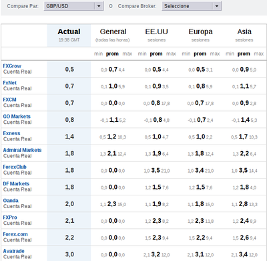This screenshot has height=261, width=267.
Task: Open the FXGrow broker link
Action: coord(12,66)
